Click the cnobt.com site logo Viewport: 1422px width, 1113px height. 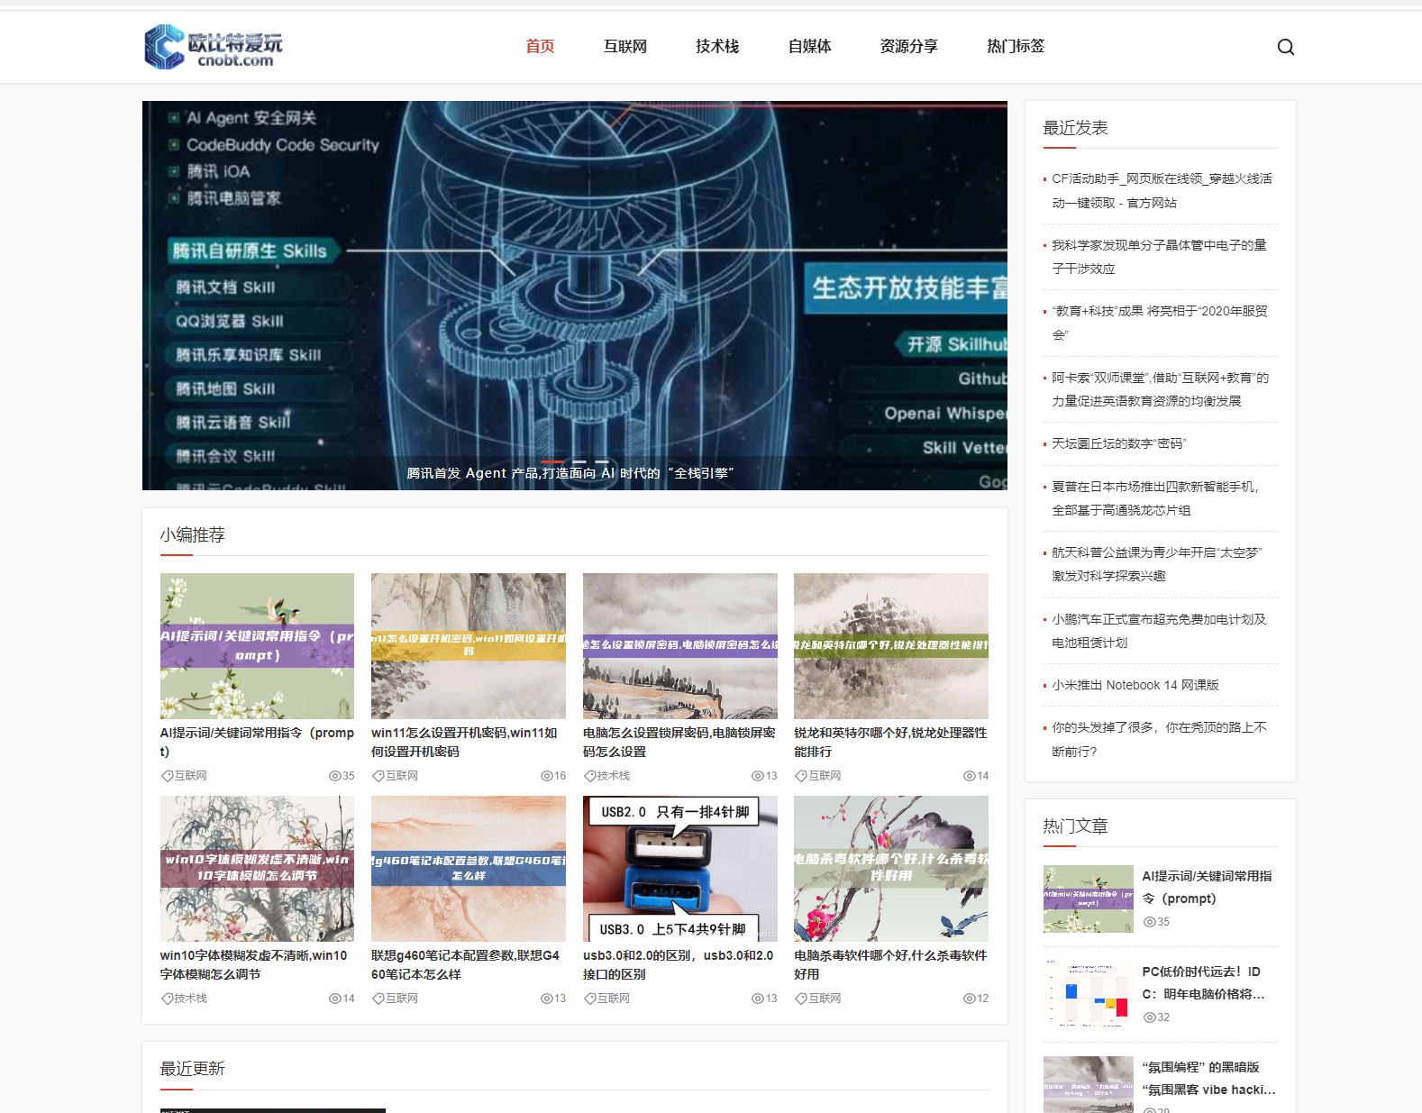click(x=214, y=47)
